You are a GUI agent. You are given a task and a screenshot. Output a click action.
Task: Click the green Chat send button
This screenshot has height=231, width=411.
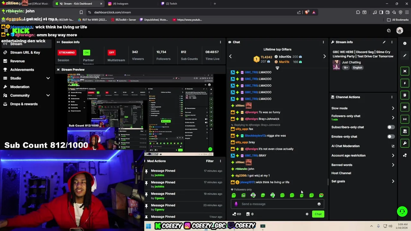click(x=318, y=214)
